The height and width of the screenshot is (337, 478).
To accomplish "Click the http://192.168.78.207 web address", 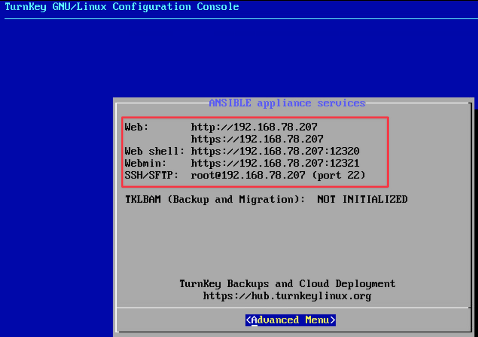I will point(254,127).
